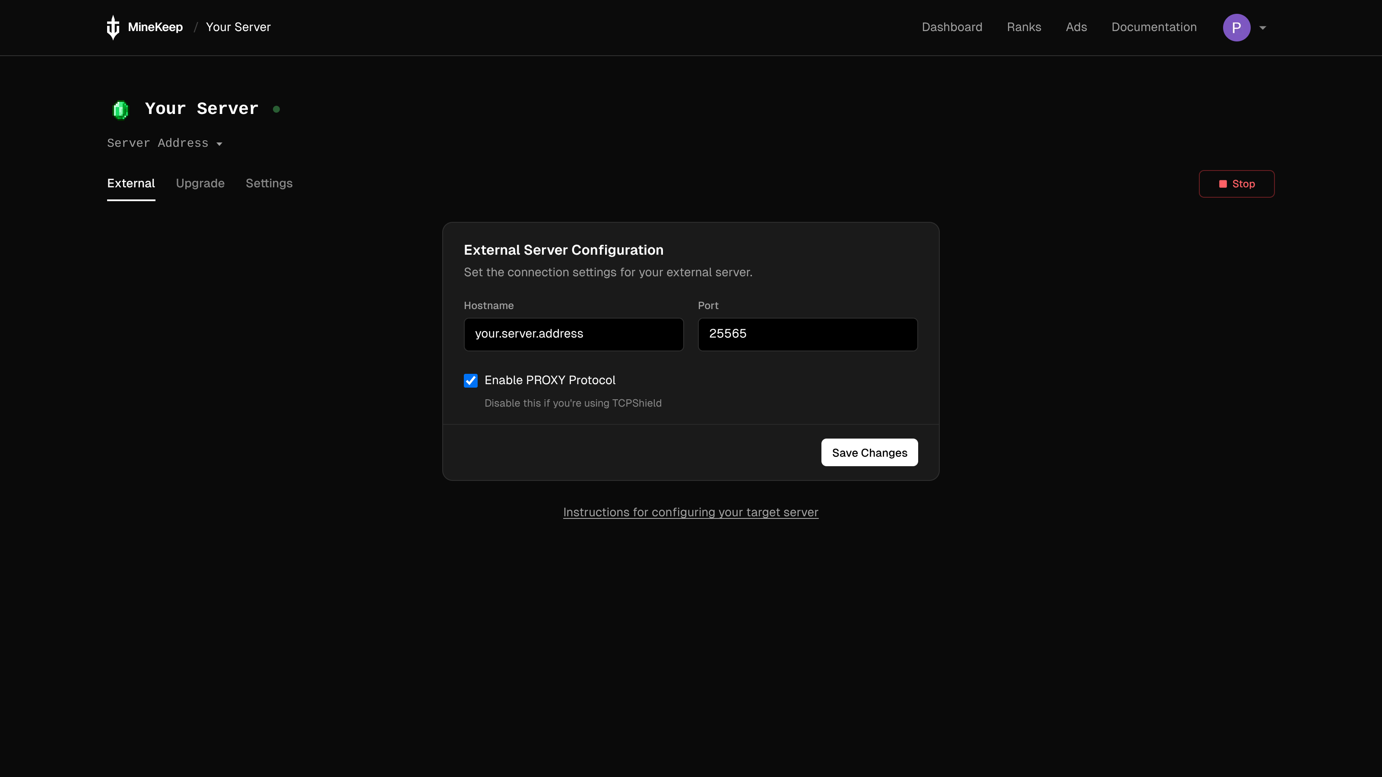Image resolution: width=1382 pixels, height=777 pixels.
Task: Uncheck Enable PROXY Protocol checkbox
Action: 470,380
